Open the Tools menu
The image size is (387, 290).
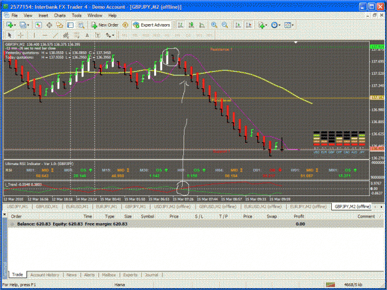click(x=77, y=15)
